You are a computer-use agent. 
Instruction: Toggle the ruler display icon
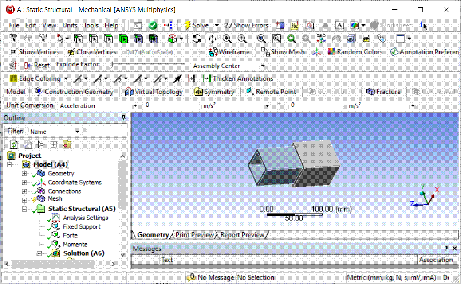click(366, 39)
